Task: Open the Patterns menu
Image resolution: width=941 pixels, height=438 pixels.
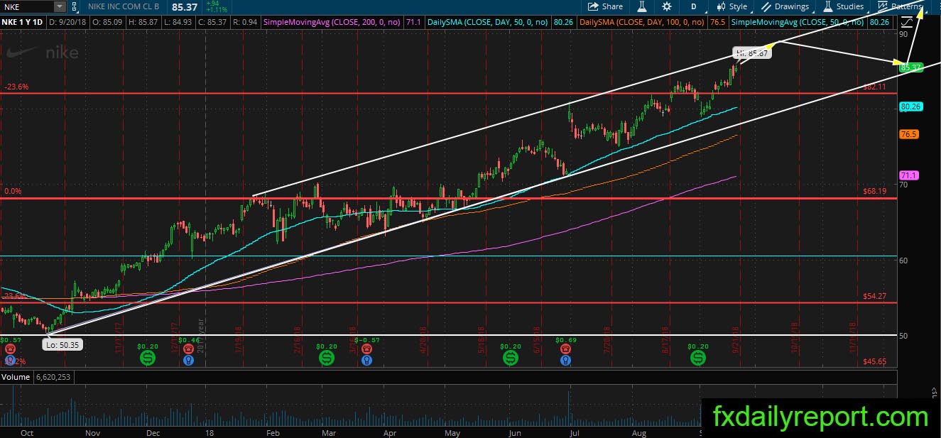Action: click(900, 6)
